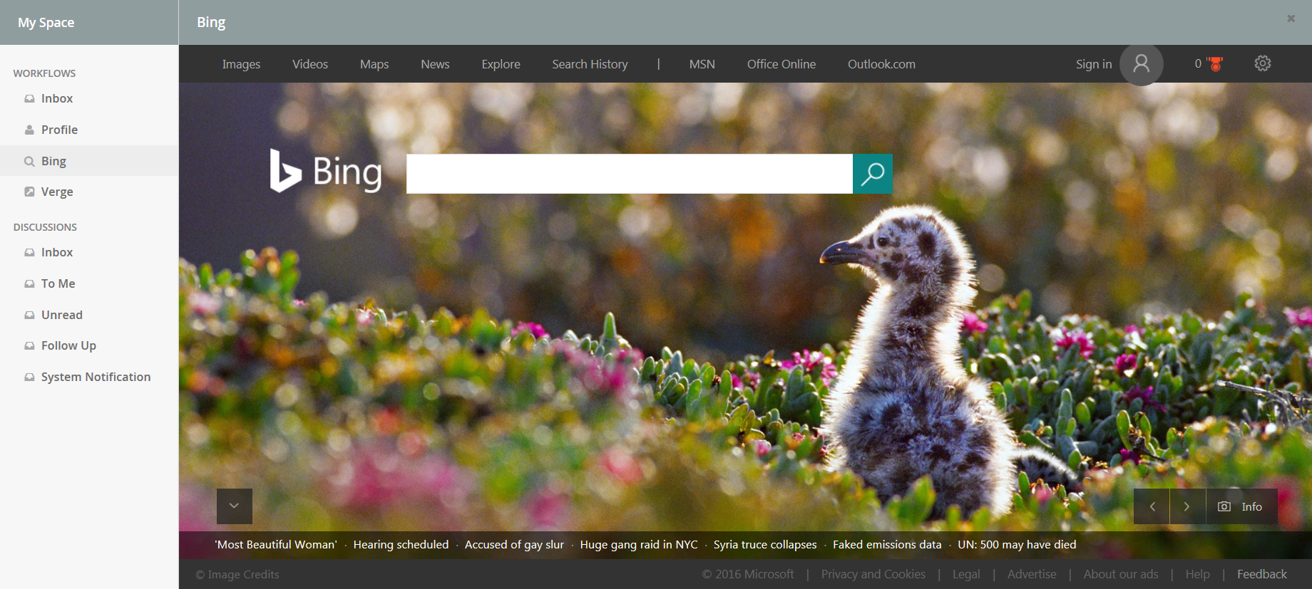This screenshot has height=589, width=1312.
Task: Click the Feedback link in footer
Action: coord(1261,574)
